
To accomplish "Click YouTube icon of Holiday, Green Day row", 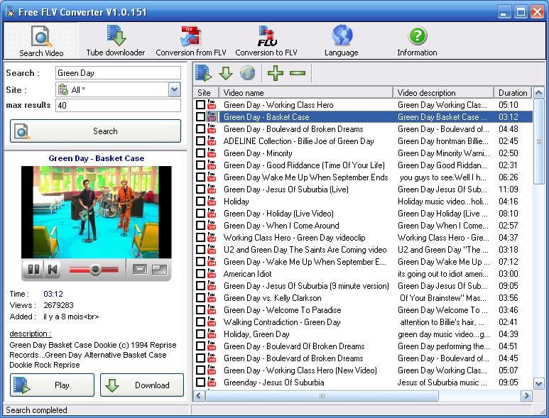I will pos(212,334).
